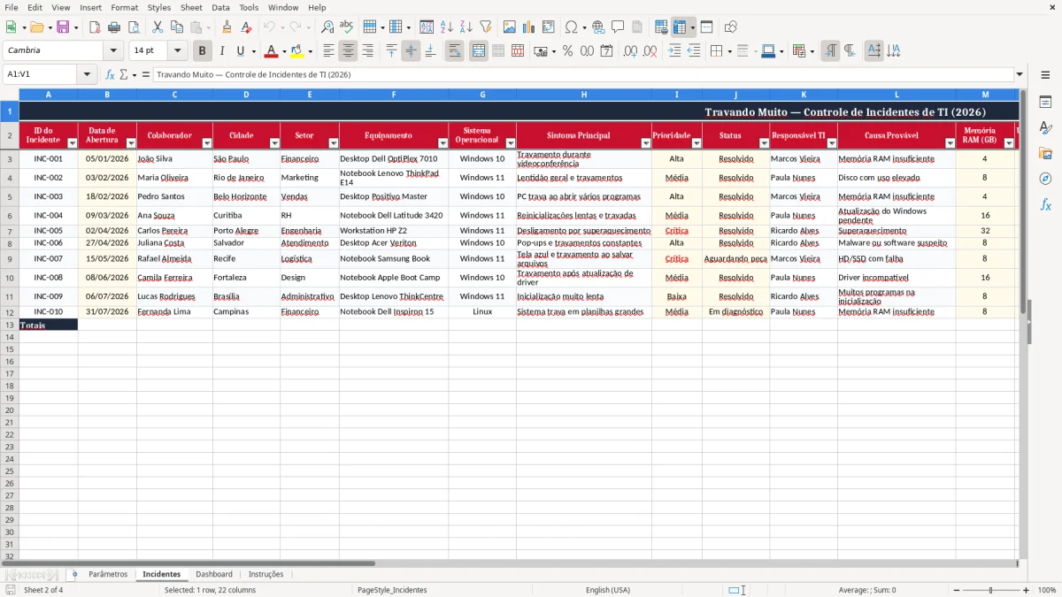
Task: Open the font size dropdown (14 pt)
Action: pyautogui.click(x=177, y=51)
